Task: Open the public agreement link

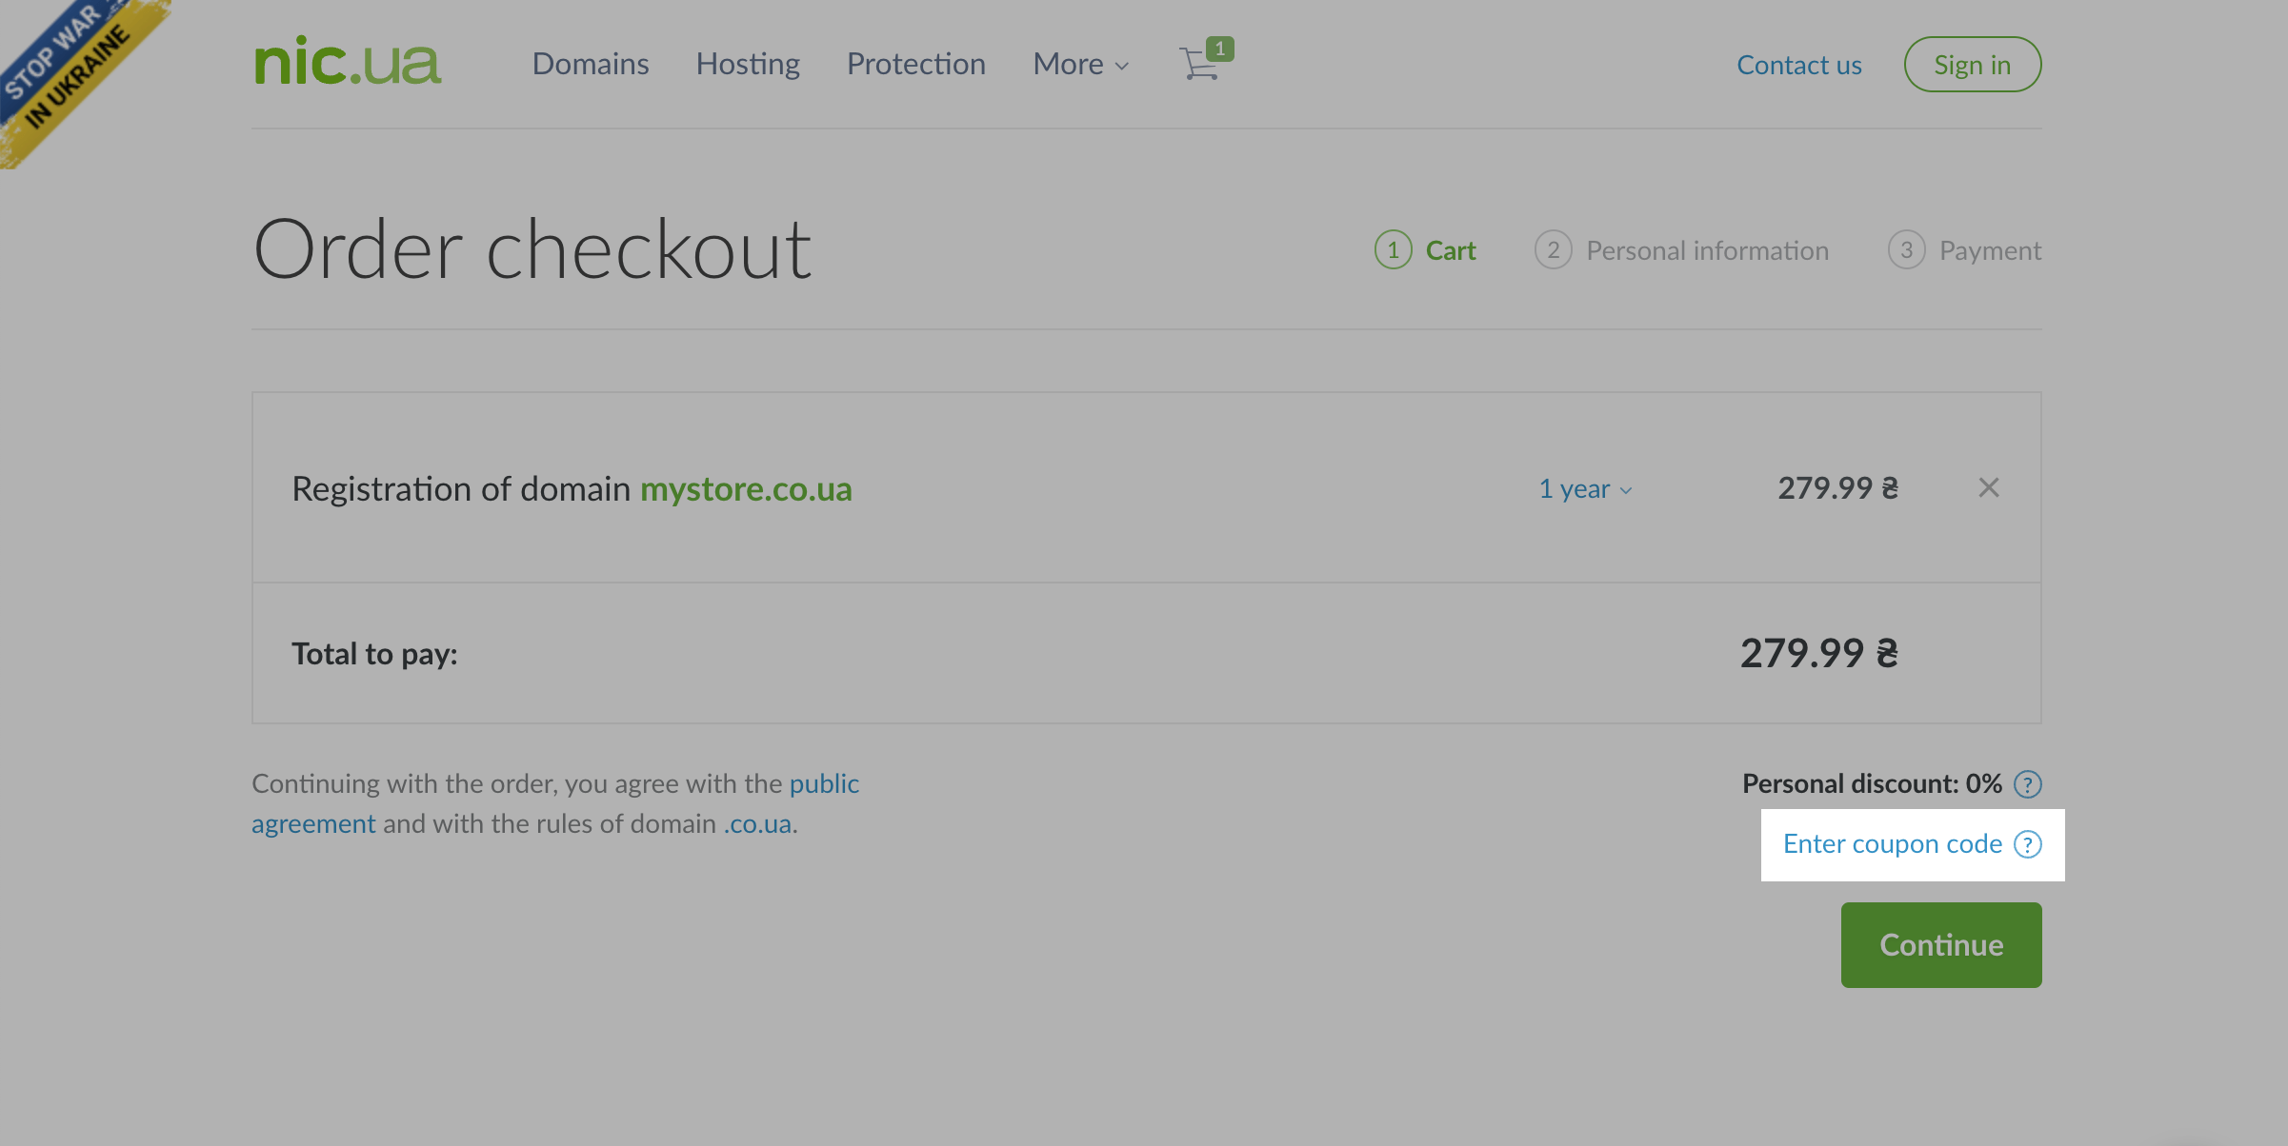Action: 824,784
